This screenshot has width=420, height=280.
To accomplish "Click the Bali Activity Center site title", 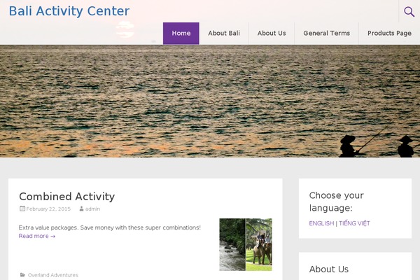I will [x=69, y=11].
